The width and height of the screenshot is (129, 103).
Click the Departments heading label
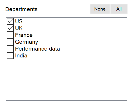[x=21, y=9]
